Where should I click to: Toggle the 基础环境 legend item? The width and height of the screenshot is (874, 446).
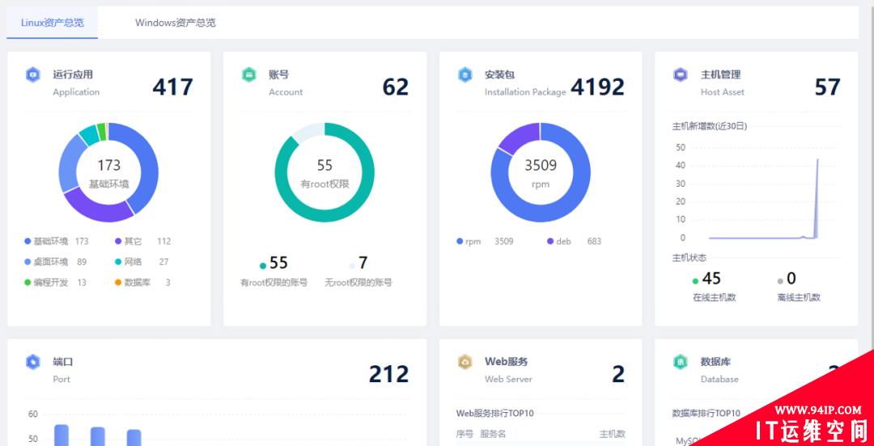[x=57, y=242]
